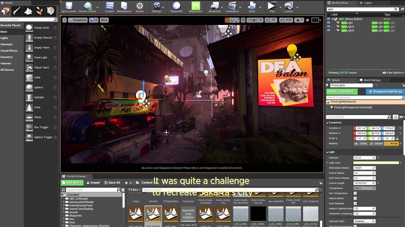Open the View Options dropdown in outliner
The width and height of the screenshot is (405, 227).
pos(393,73)
